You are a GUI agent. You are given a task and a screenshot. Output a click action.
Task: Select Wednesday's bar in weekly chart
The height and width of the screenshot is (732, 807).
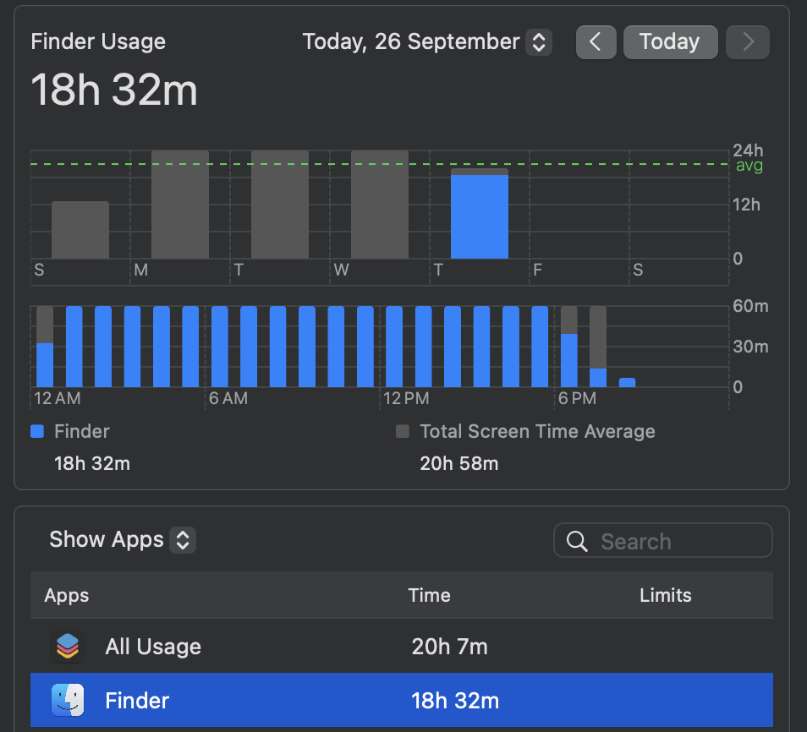pyautogui.click(x=380, y=205)
